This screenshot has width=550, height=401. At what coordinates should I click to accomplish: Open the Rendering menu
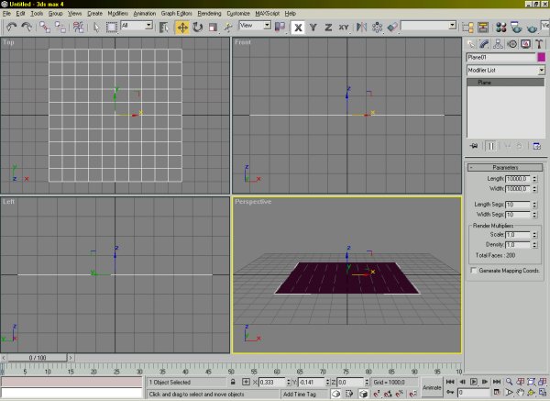coord(209,15)
